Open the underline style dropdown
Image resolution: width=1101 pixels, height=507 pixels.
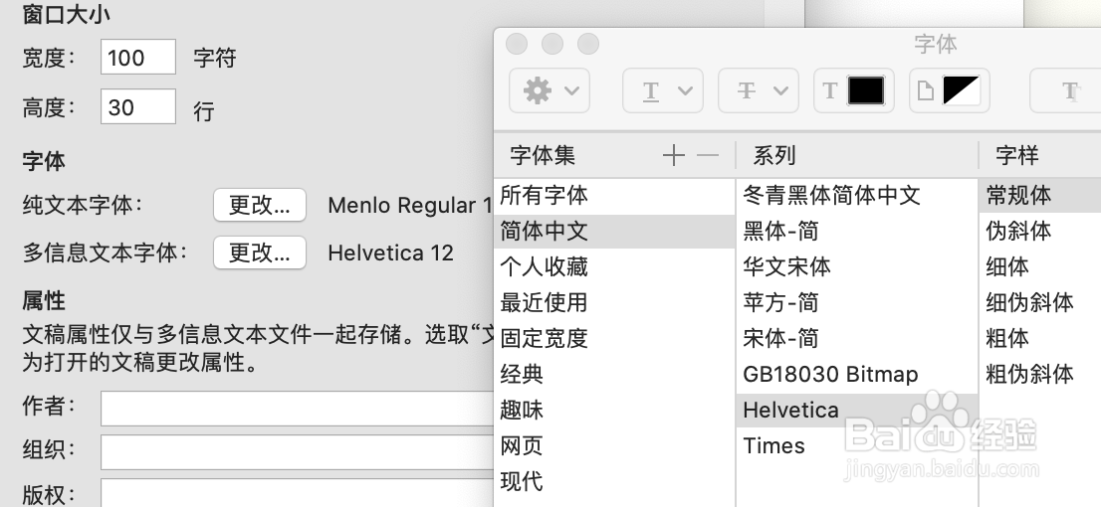[662, 91]
